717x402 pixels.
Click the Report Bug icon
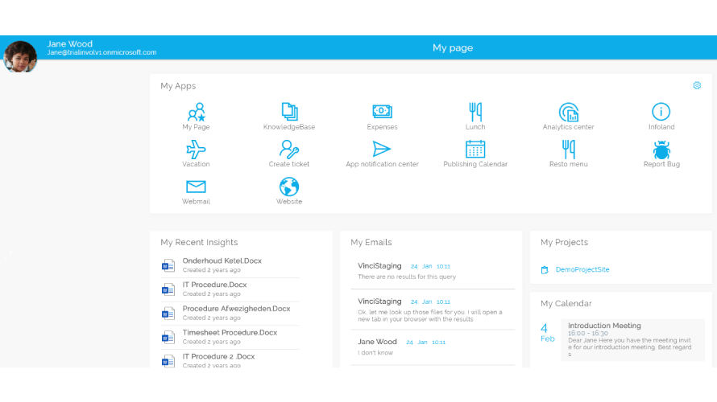click(661, 150)
